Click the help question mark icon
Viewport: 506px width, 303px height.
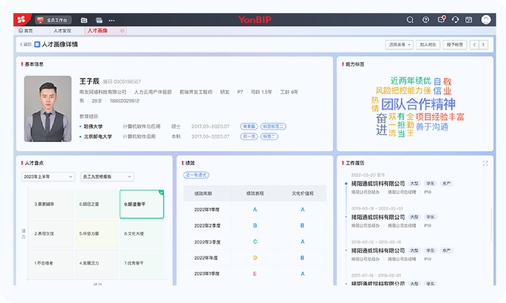point(426,20)
